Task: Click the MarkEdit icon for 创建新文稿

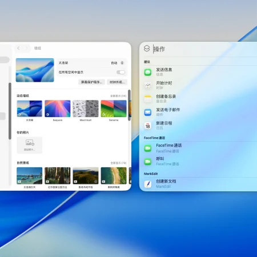Action: pos(148,184)
